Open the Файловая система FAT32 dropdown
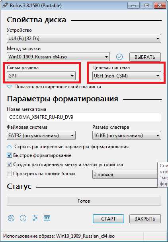The width and height of the screenshot is (168, 242). coord(41,136)
